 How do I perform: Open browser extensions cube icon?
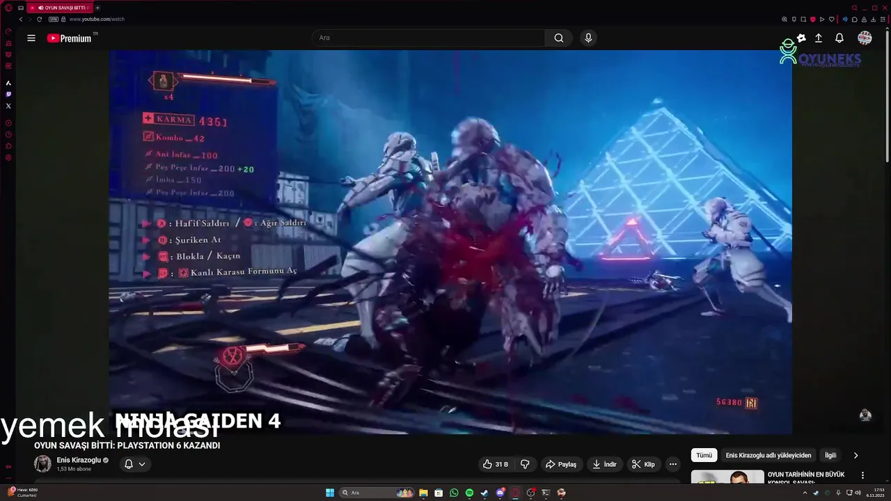[855, 19]
